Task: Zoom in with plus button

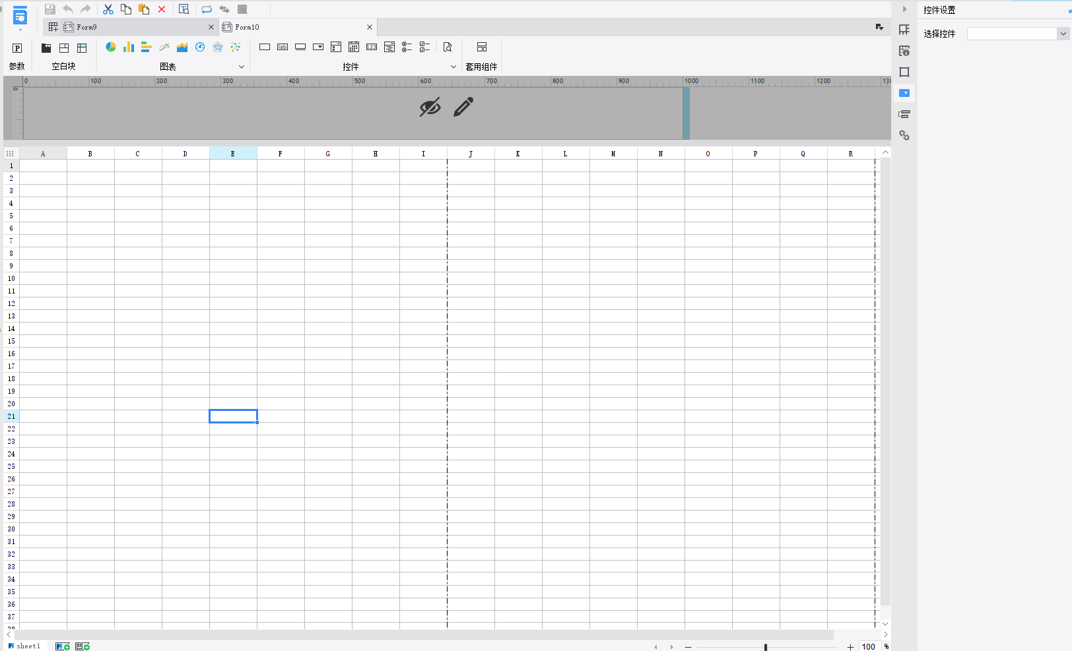Action: 850,647
